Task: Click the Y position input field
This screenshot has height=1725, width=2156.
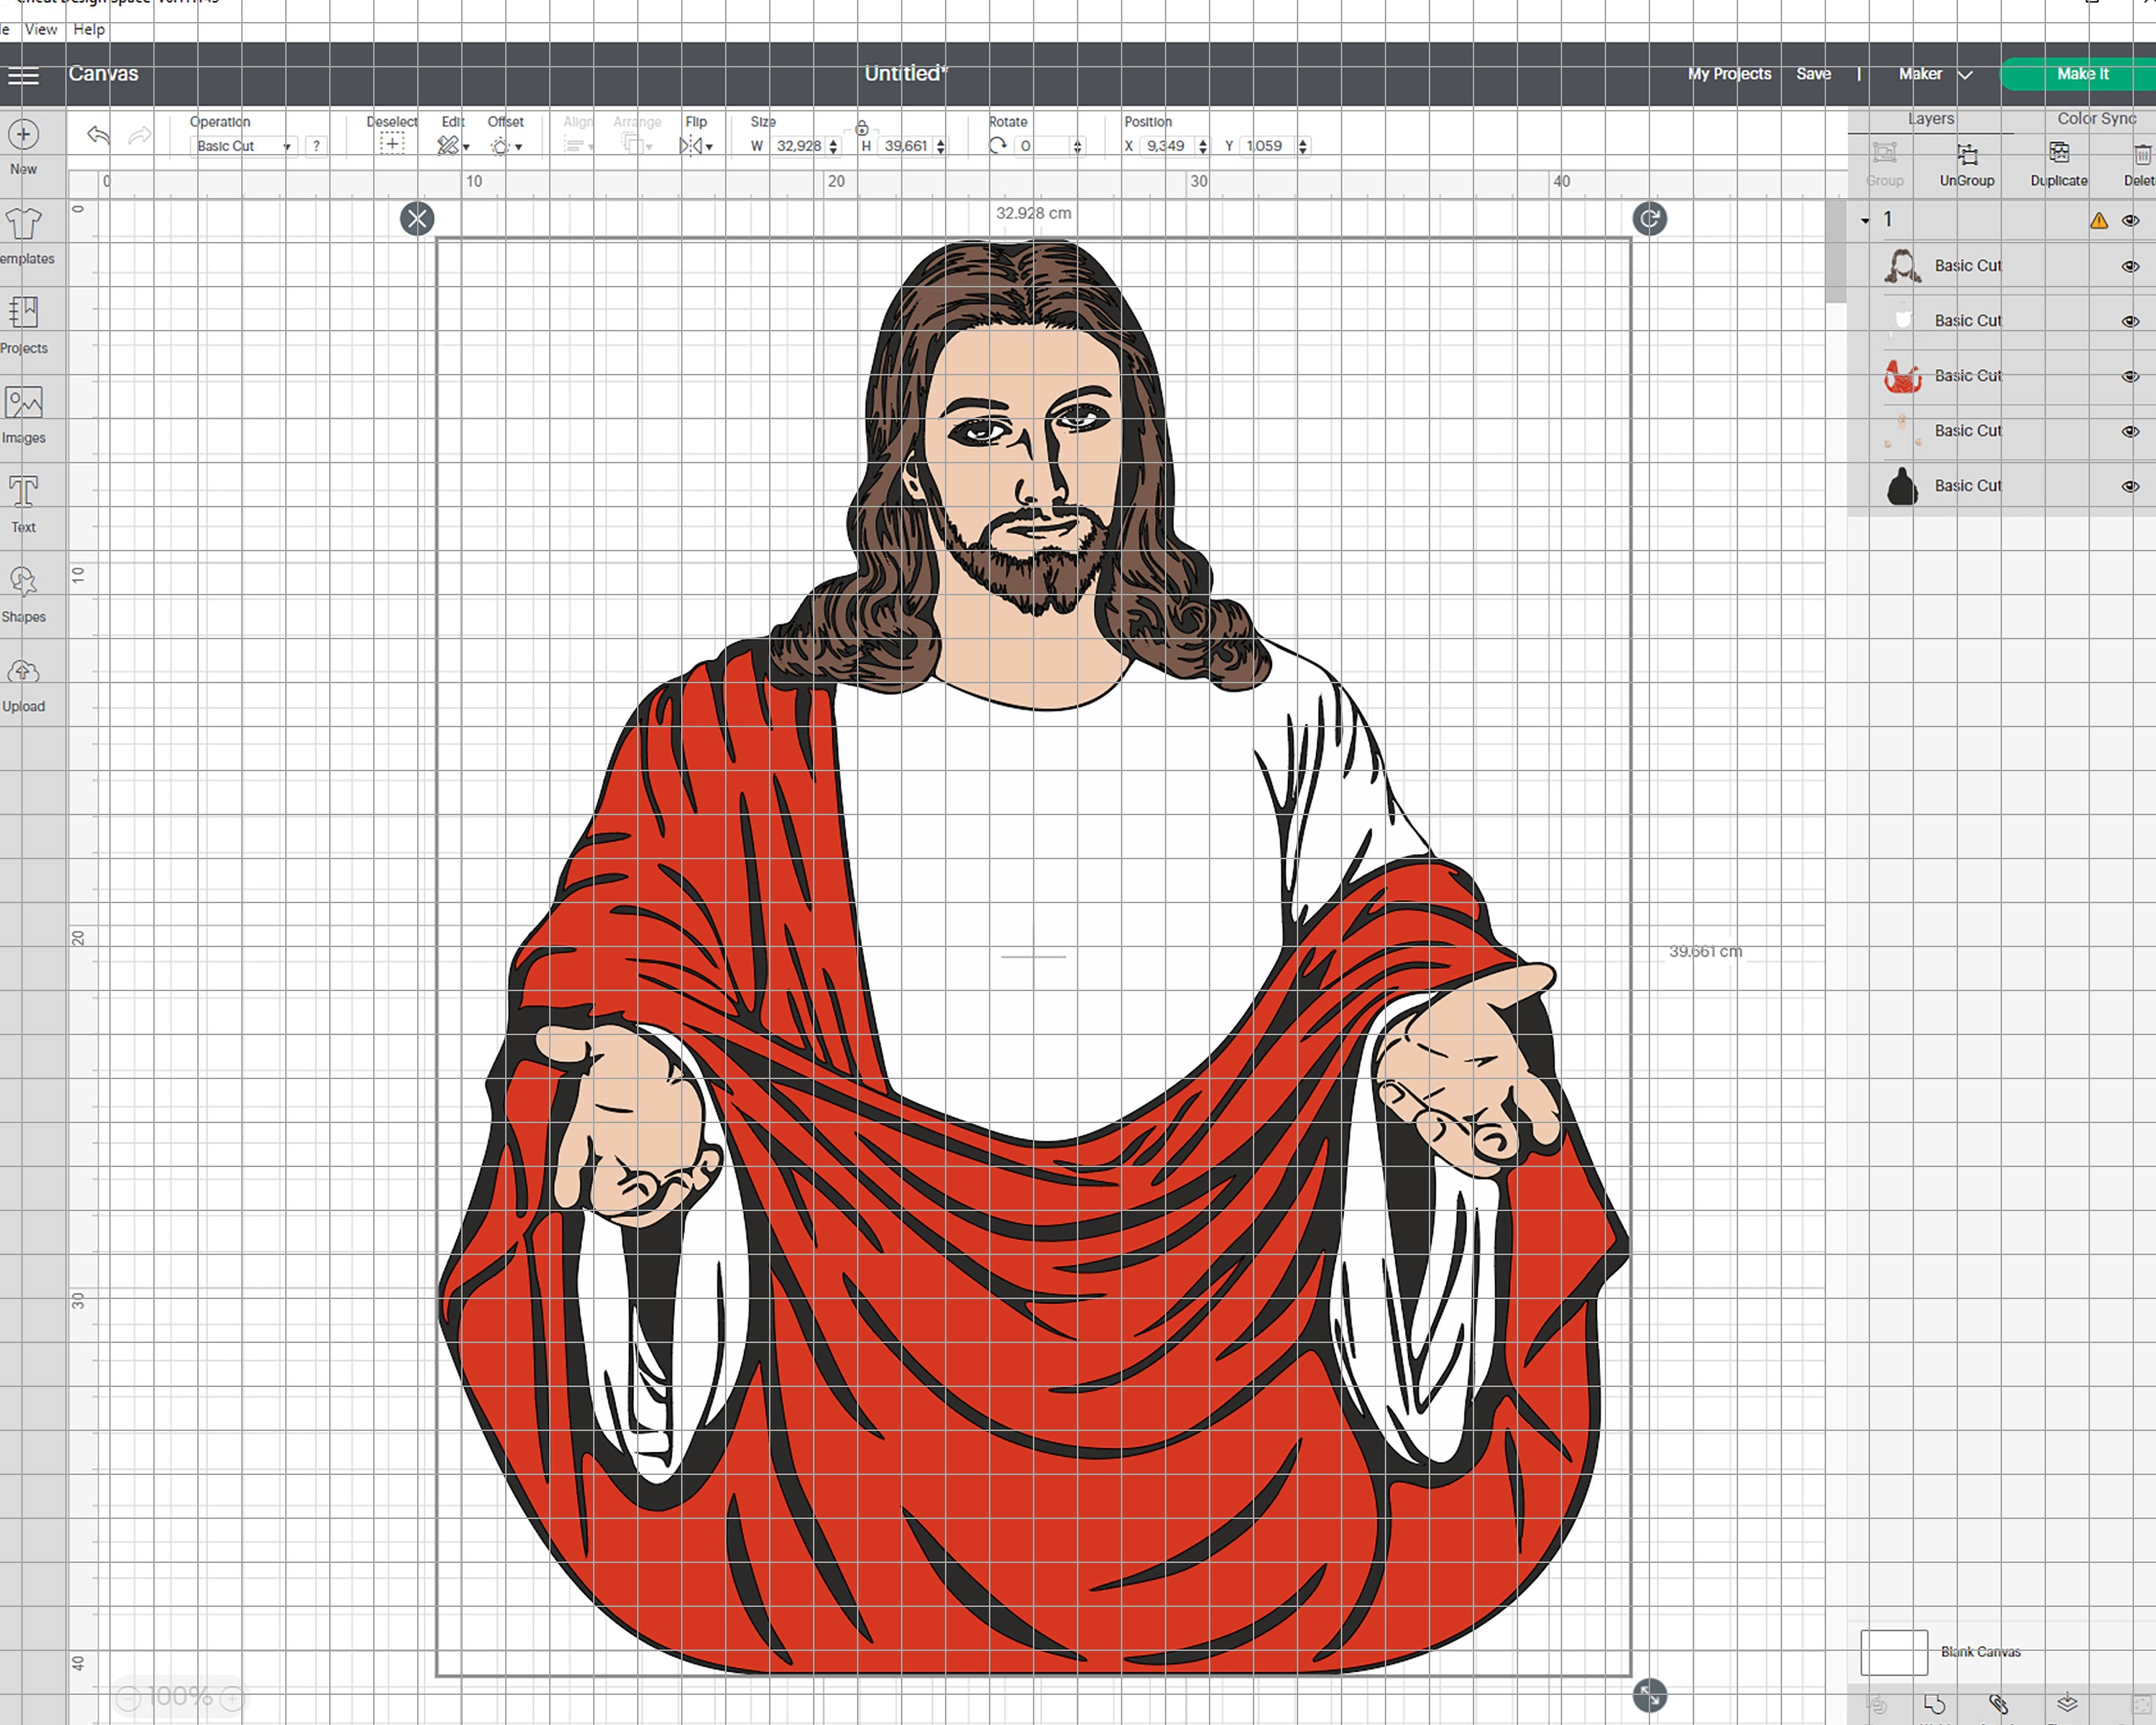Action: point(1268,146)
